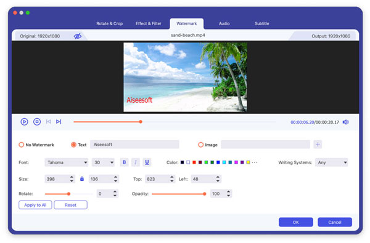This screenshot has width=370, height=243.
Task: Click the Reset button
Action: coord(70,205)
